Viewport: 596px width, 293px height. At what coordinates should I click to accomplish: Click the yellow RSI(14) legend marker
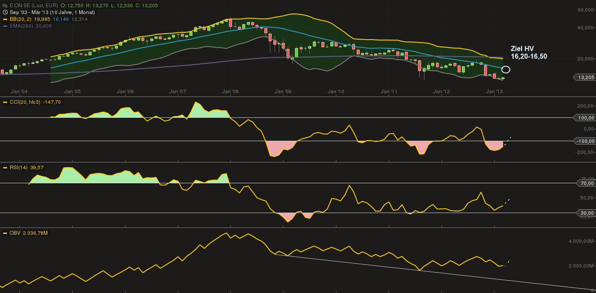pos(5,168)
